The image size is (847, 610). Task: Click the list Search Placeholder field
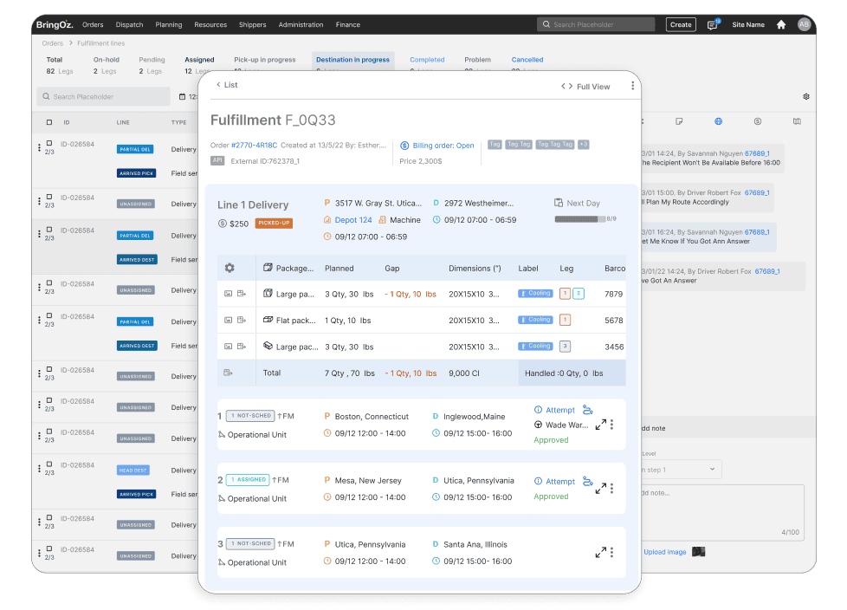pos(104,97)
